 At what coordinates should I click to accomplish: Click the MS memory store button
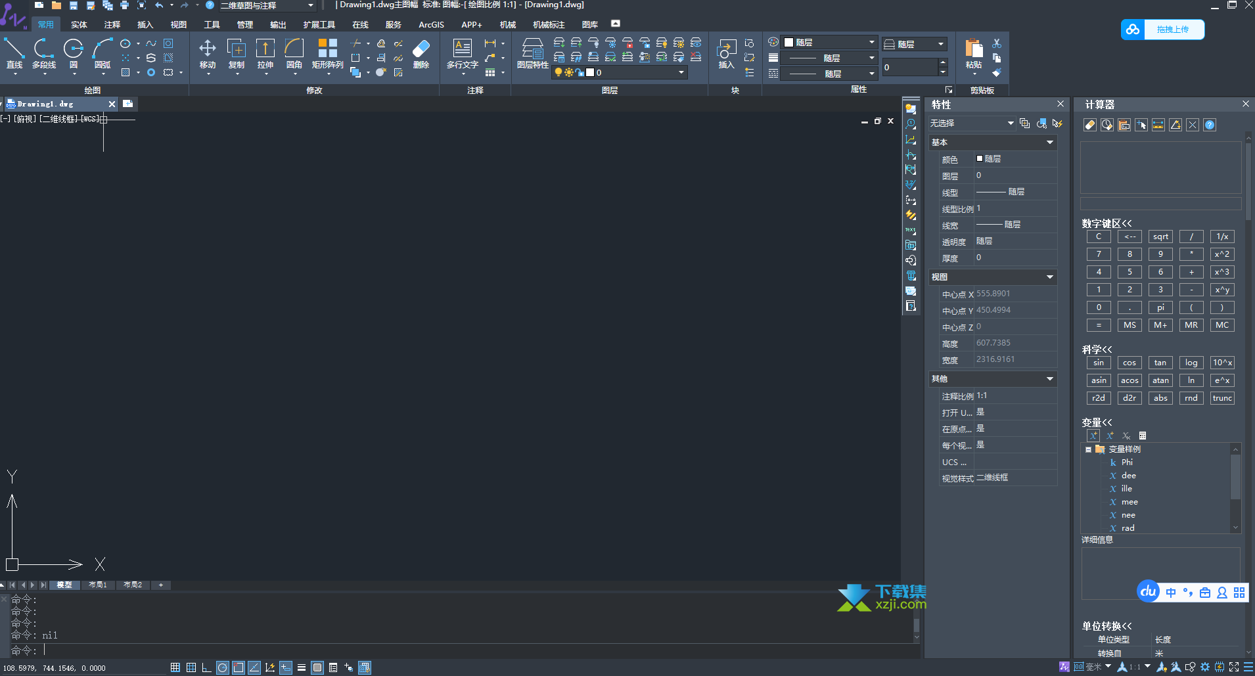(1129, 325)
